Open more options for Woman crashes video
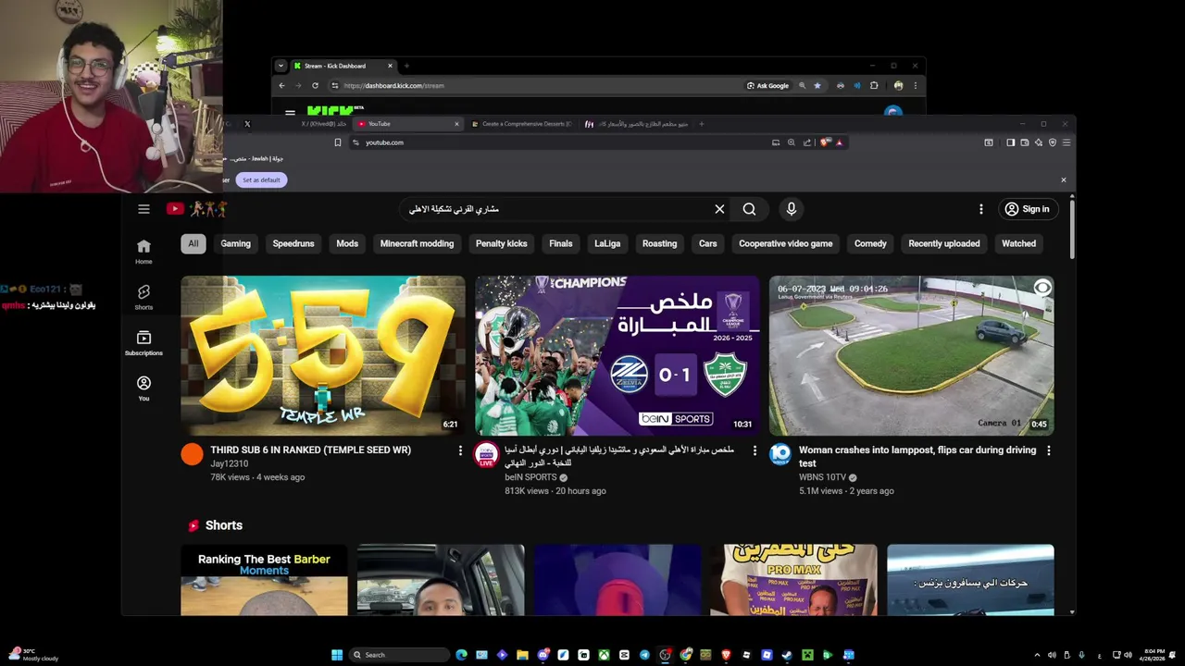1185x666 pixels. click(x=1048, y=450)
